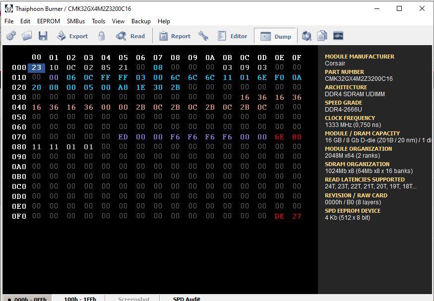This screenshot has height=301, width=434.
Task: Select byte 1E in row 020
Action: point(140,87)
